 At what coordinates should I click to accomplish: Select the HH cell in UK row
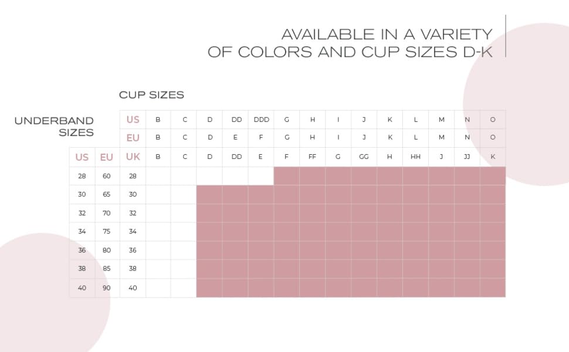415,157
